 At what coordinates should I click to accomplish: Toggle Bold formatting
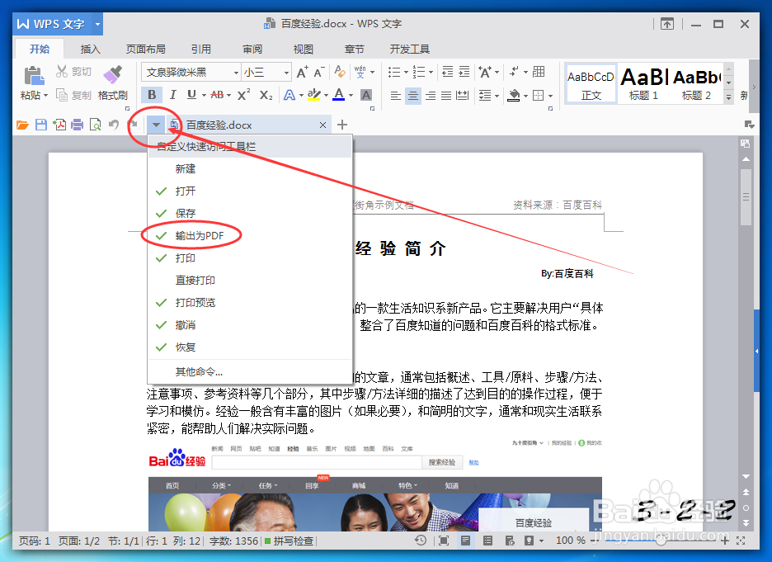(152, 95)
